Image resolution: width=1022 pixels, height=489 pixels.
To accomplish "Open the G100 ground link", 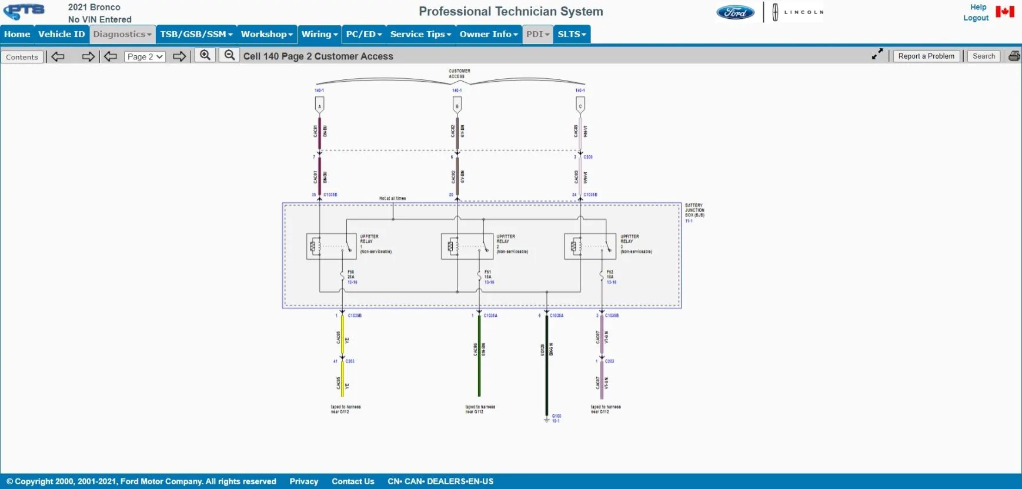I will pyautogui.click(x=556, y=416).
